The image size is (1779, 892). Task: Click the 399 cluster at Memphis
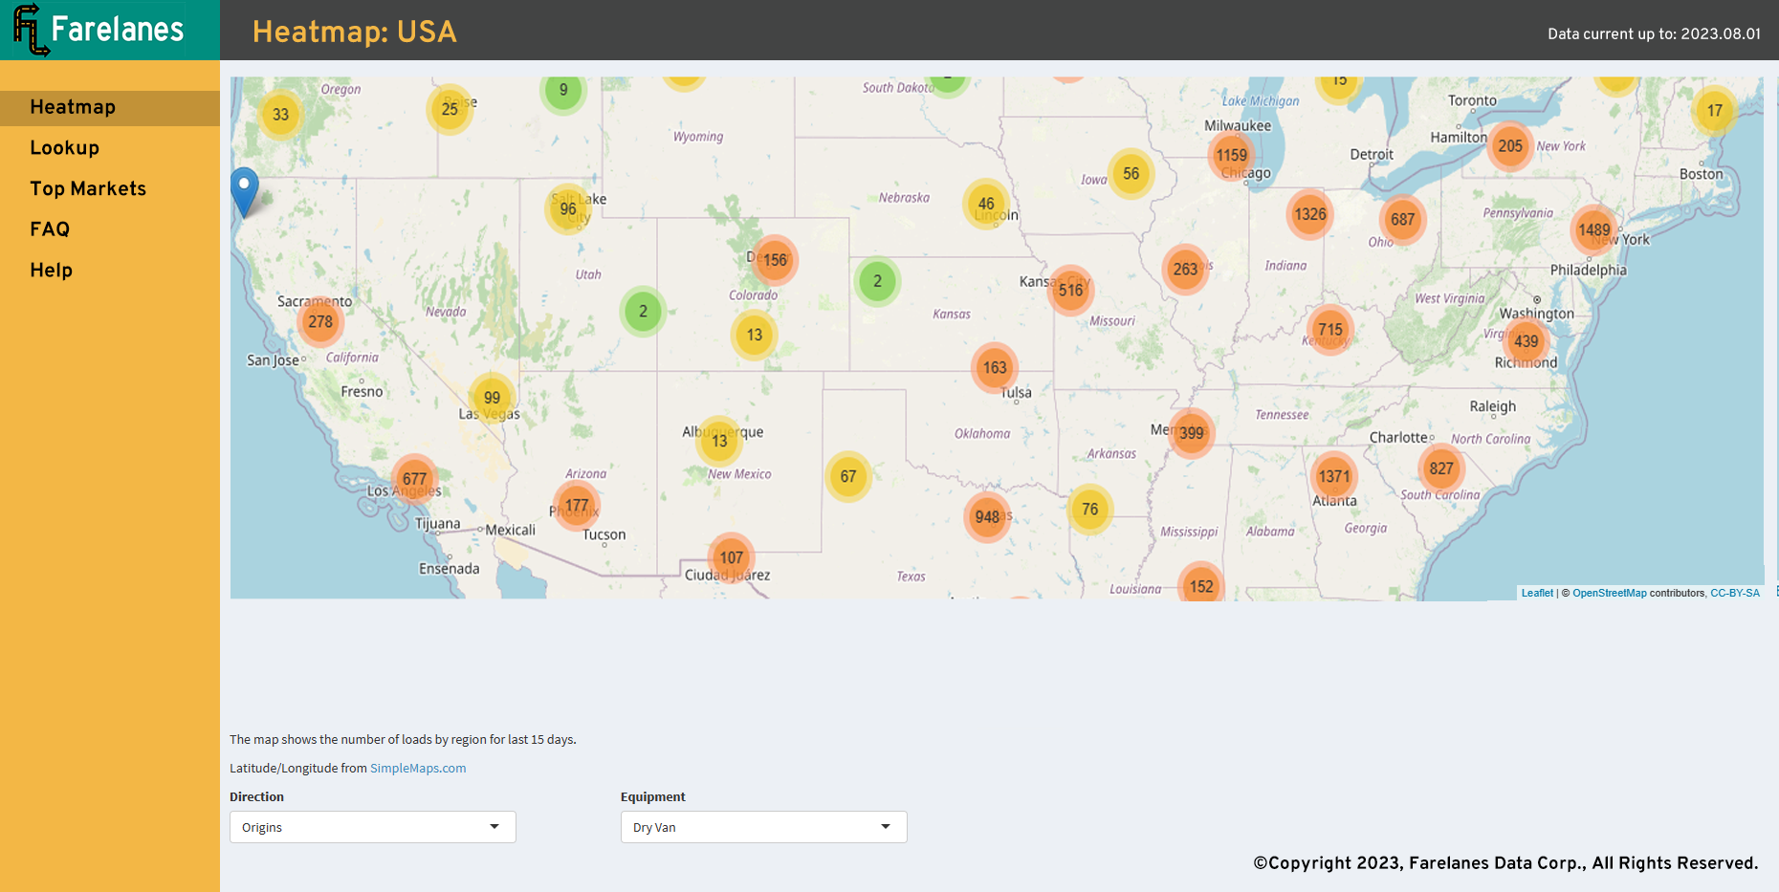[1192, 433]
